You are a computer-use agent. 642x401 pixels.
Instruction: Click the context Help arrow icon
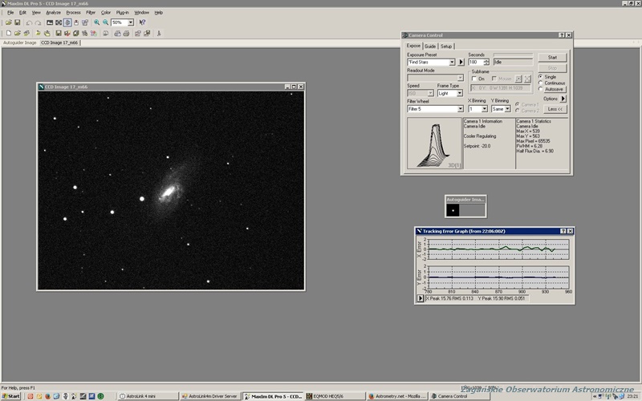click(x=142, y=22)
